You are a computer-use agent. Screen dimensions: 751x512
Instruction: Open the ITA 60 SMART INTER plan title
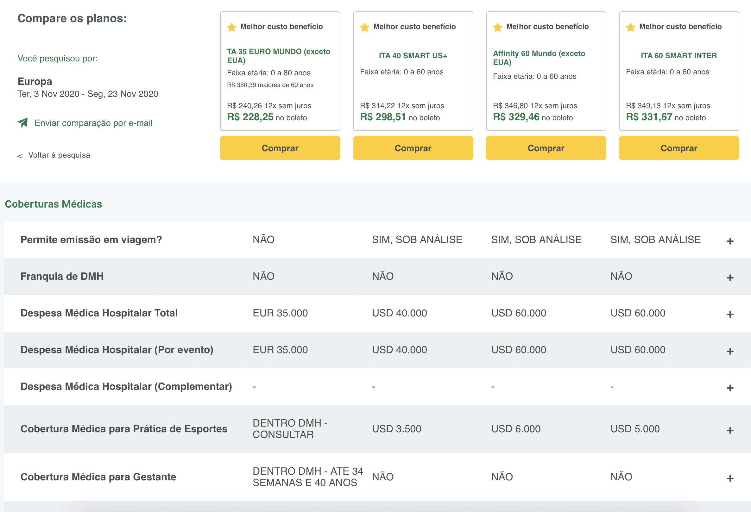coord(679,56)
